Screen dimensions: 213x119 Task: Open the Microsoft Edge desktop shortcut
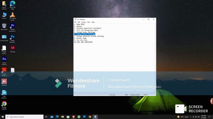point(13,5)
